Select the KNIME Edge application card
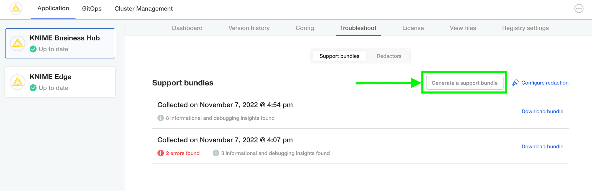 (60, 82)
